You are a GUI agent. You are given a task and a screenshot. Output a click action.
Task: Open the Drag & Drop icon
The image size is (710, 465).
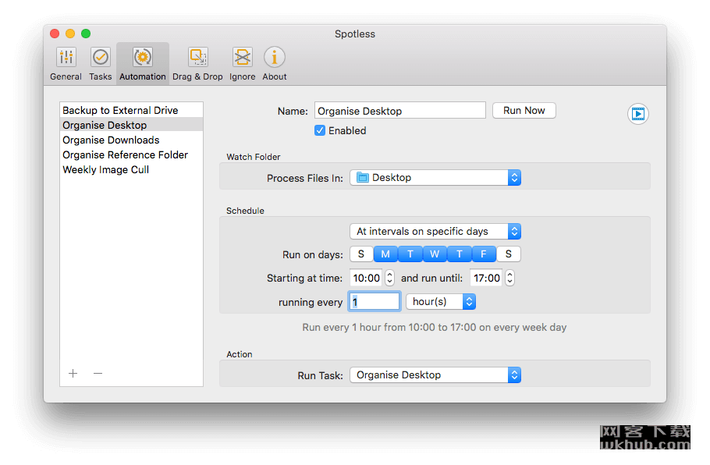(x=198, y=58)
